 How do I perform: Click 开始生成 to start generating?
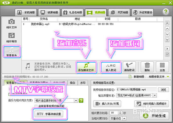pos(154,116)
